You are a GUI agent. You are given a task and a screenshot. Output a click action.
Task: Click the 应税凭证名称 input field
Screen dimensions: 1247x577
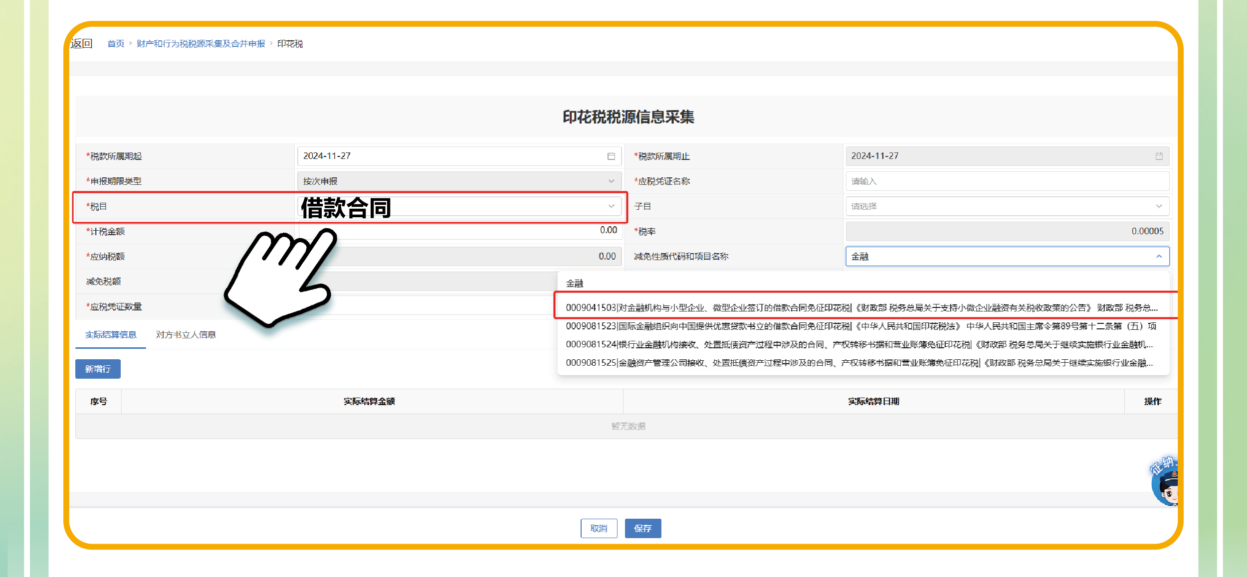pyautogui.click(x=1007, y=181)
